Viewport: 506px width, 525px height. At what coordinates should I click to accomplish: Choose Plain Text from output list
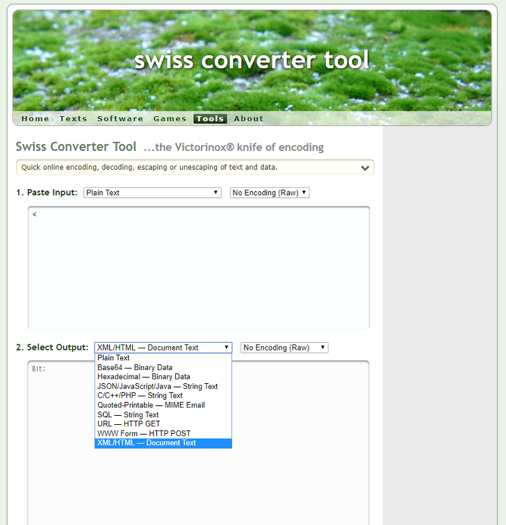coord(163,358)
